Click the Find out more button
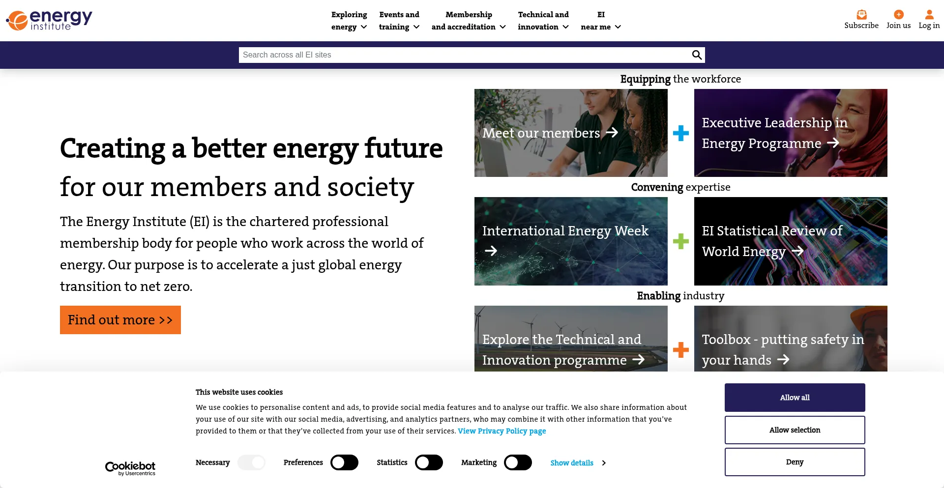The image size is (944, 488). [120, 320]
